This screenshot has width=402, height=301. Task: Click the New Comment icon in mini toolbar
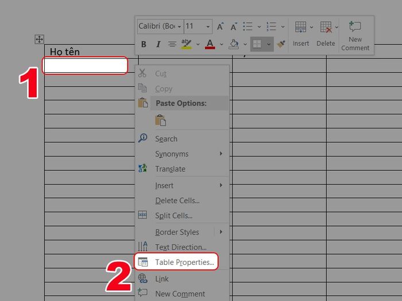click(355, 26)
